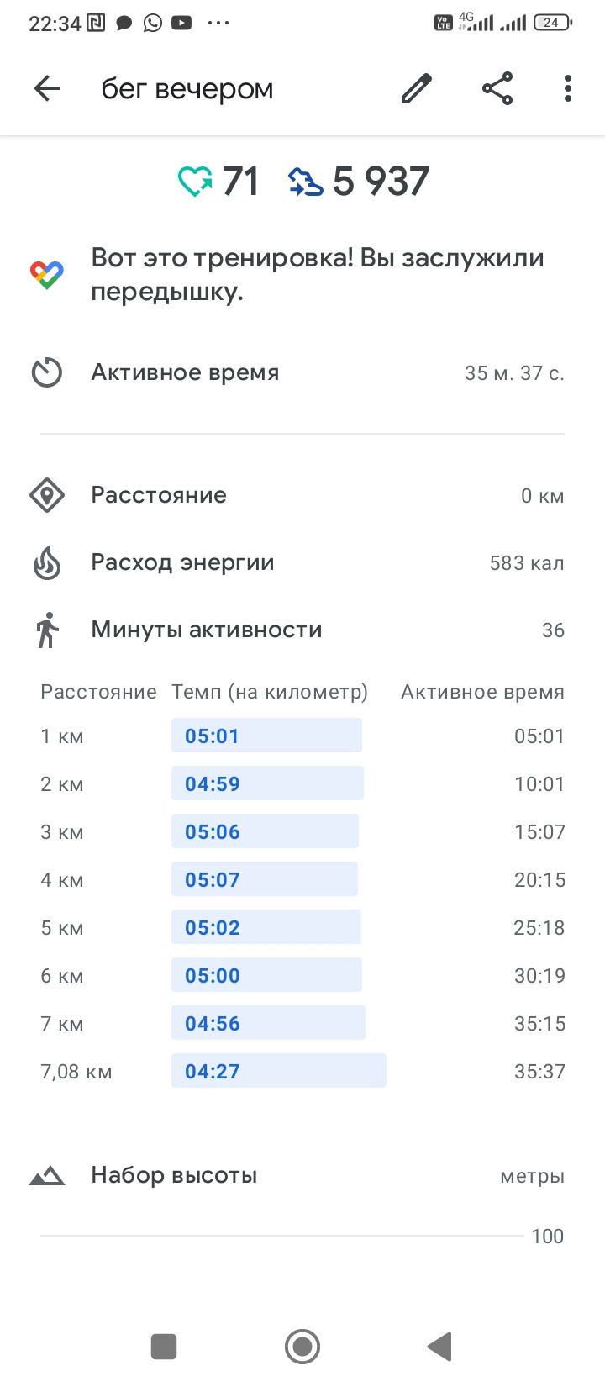
Task: Tap the Google Fit logo icon
Action: 47,275
